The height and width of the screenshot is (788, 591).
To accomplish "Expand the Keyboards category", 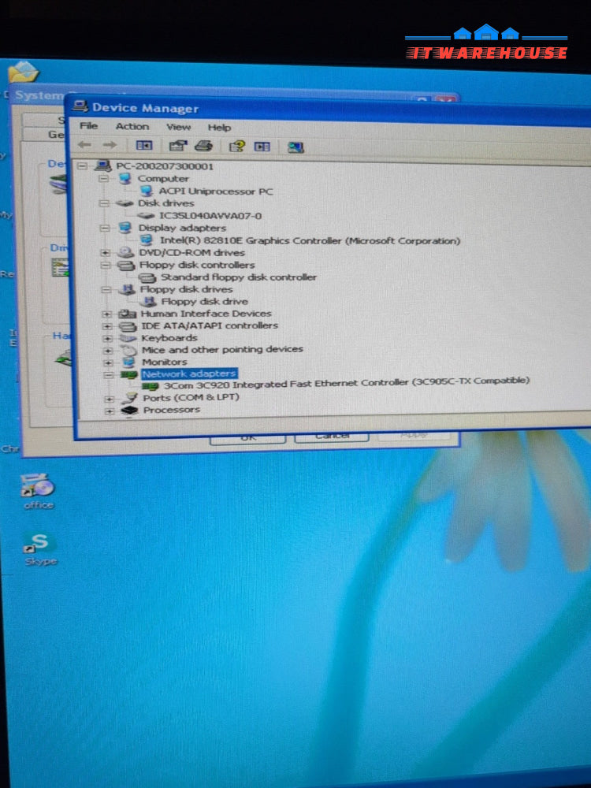I will click(107, 338).
